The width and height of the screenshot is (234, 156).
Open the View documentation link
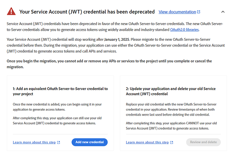click(177, 12)
